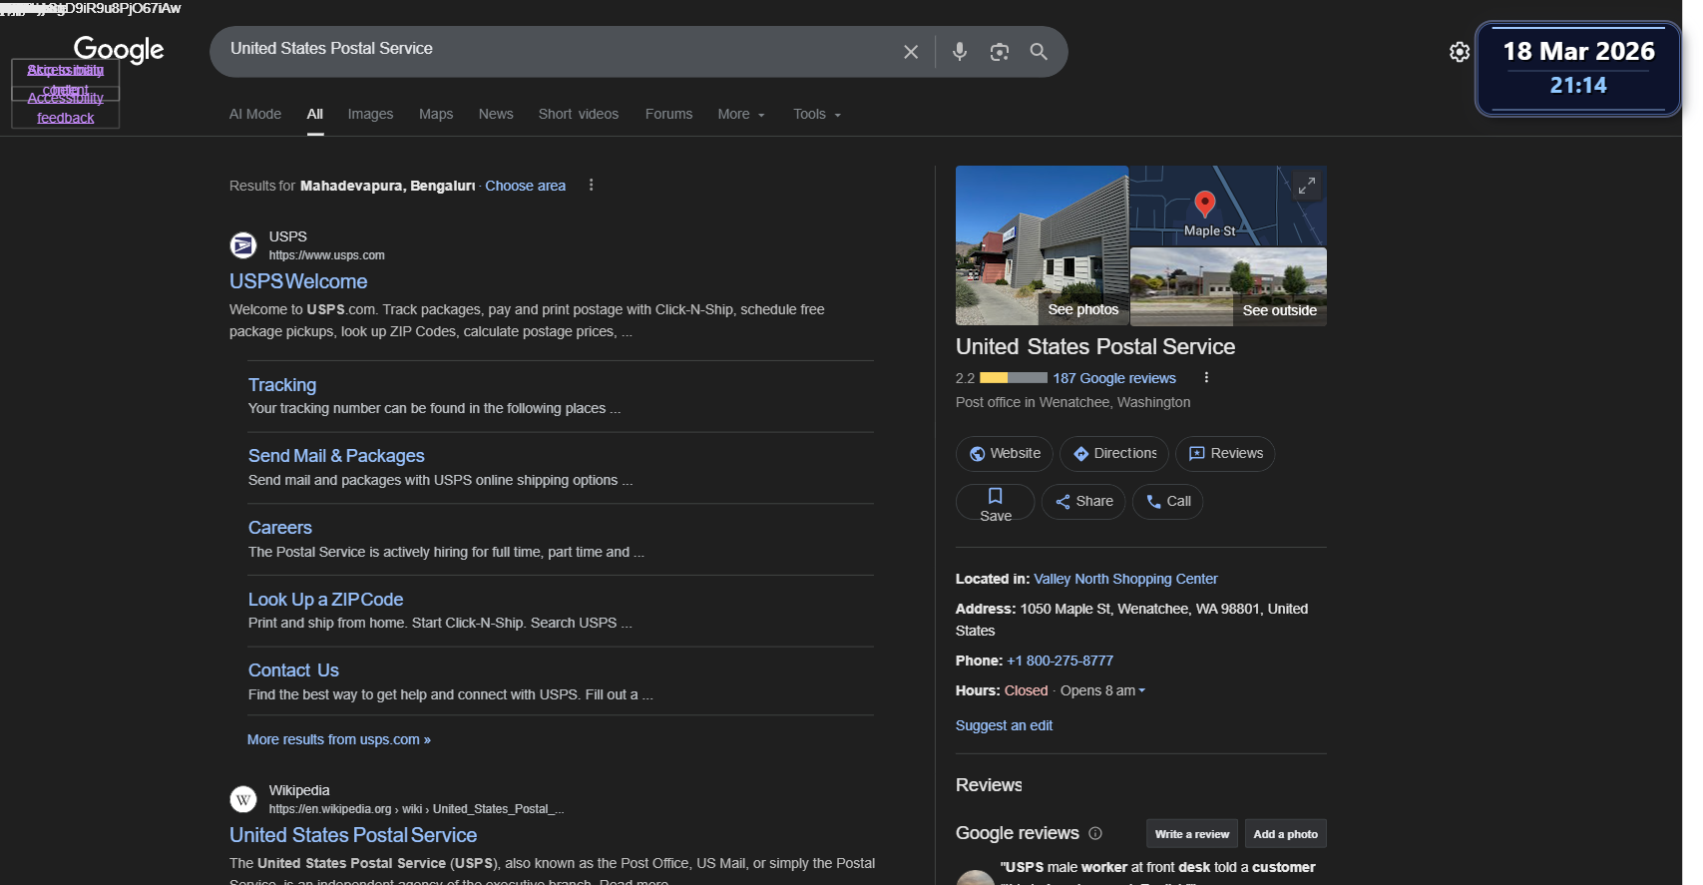Save this place with bookmark button
The height and width of the screenshot is (885, 1703).
click(996, 502)
